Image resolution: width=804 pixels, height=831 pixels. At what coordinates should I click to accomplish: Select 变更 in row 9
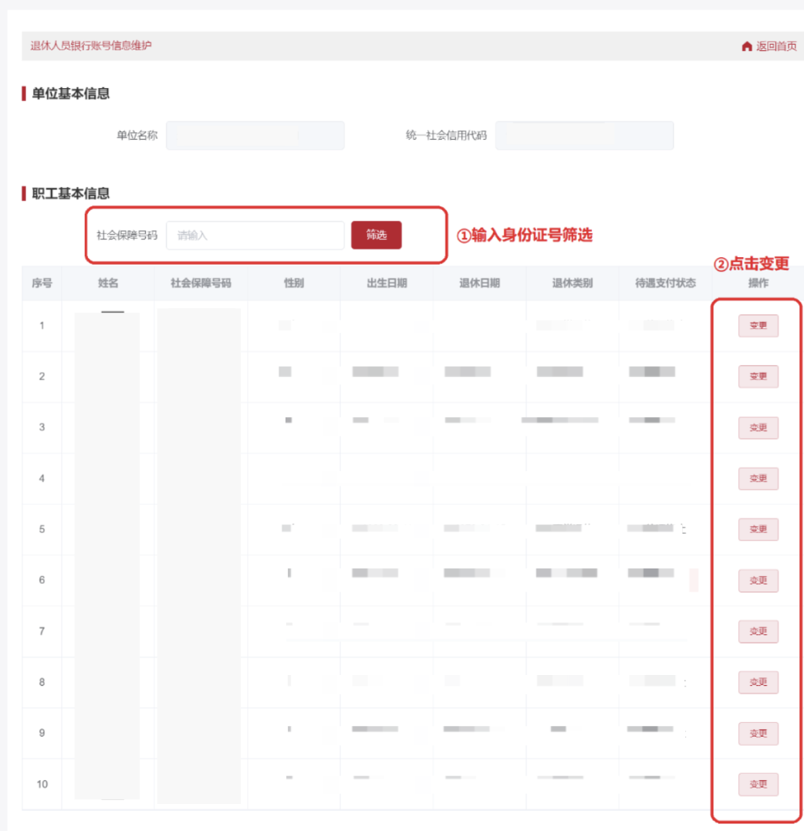pyautogui.click(x=758, y=734)
